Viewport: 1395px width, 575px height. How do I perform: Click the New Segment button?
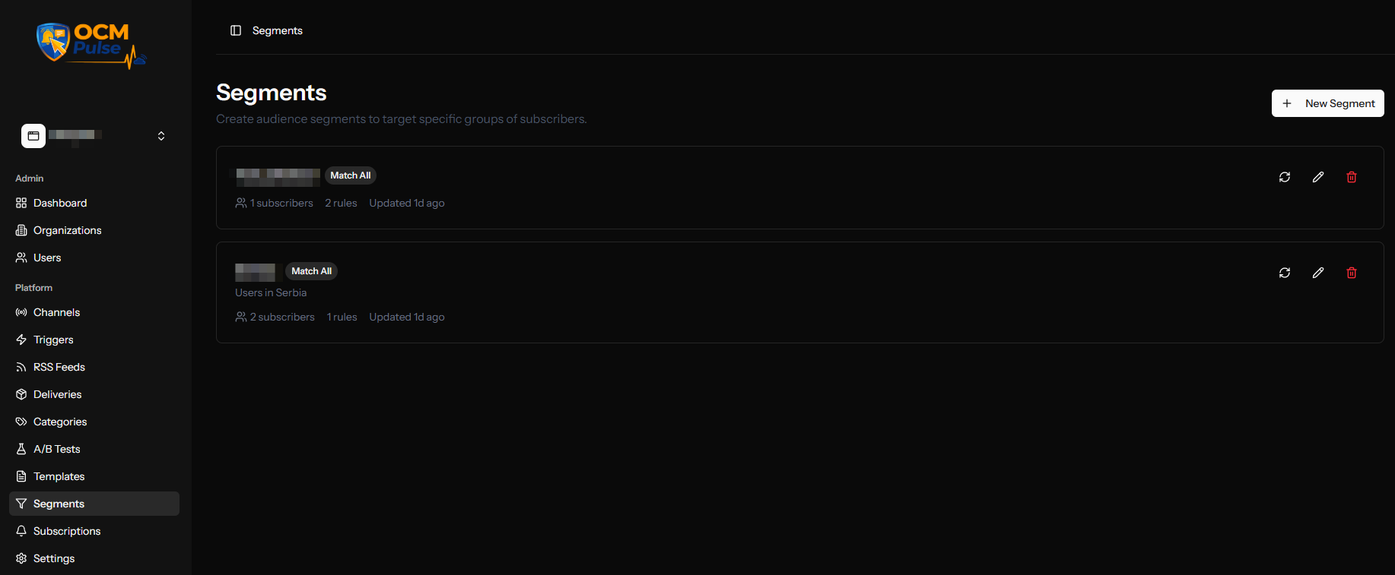pyautogui.click(x=1327, y=103)
